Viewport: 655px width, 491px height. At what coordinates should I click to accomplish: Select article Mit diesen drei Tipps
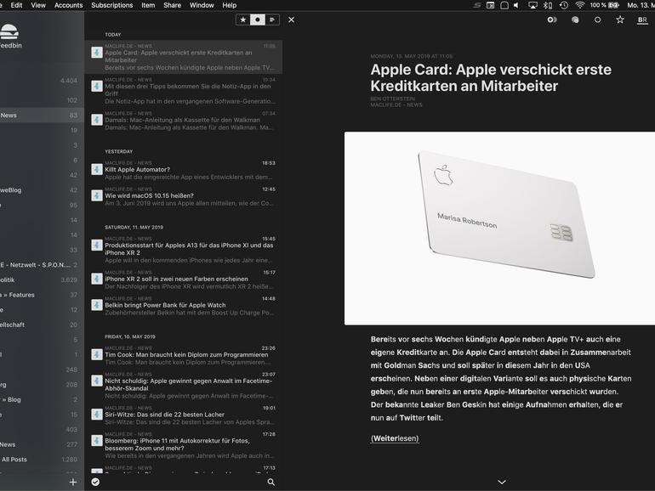[x=184, y=91]
